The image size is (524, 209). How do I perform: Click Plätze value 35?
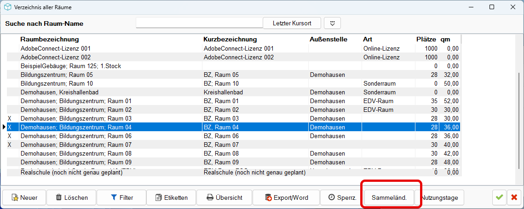[x=434, y=101]
